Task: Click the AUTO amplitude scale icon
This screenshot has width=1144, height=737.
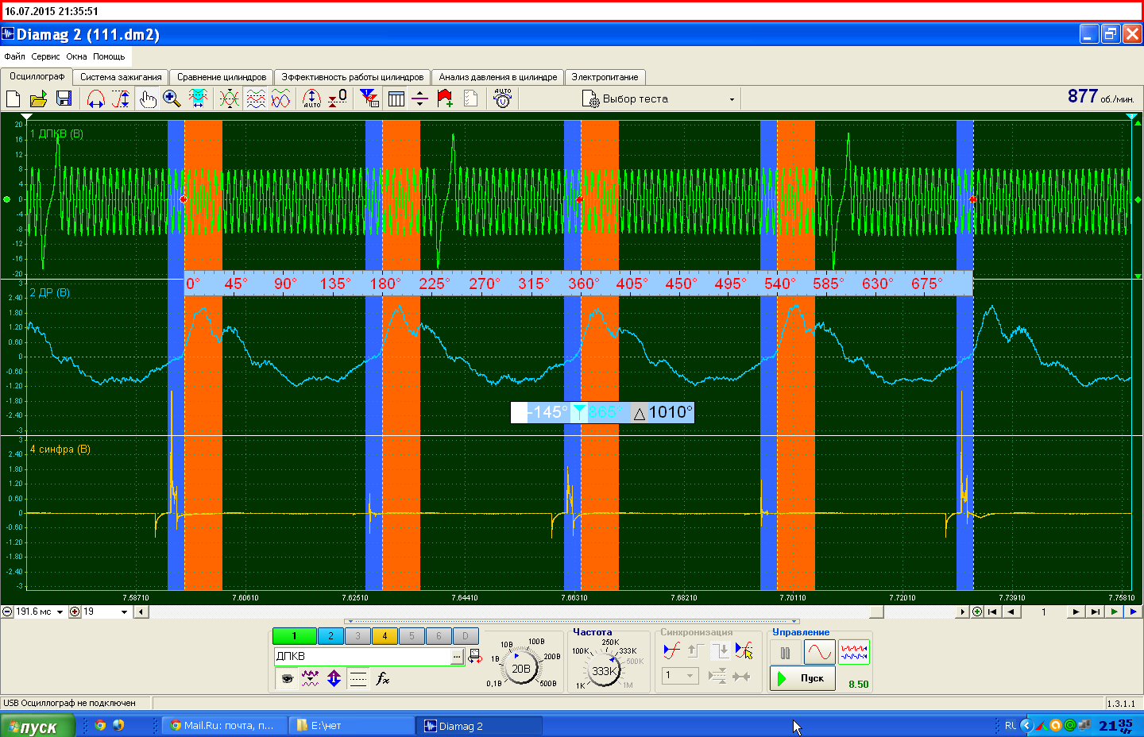Action: 311,98
